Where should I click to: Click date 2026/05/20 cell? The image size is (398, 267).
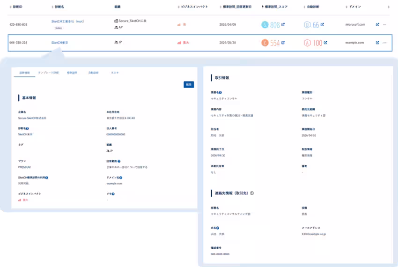point(228,43)
